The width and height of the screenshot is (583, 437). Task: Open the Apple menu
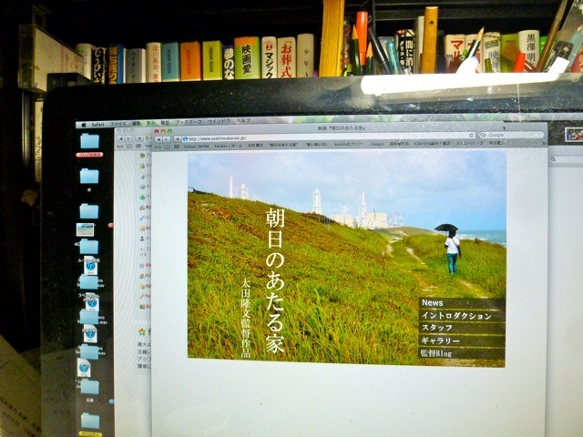pyautogui.click(x=84, y=126)
